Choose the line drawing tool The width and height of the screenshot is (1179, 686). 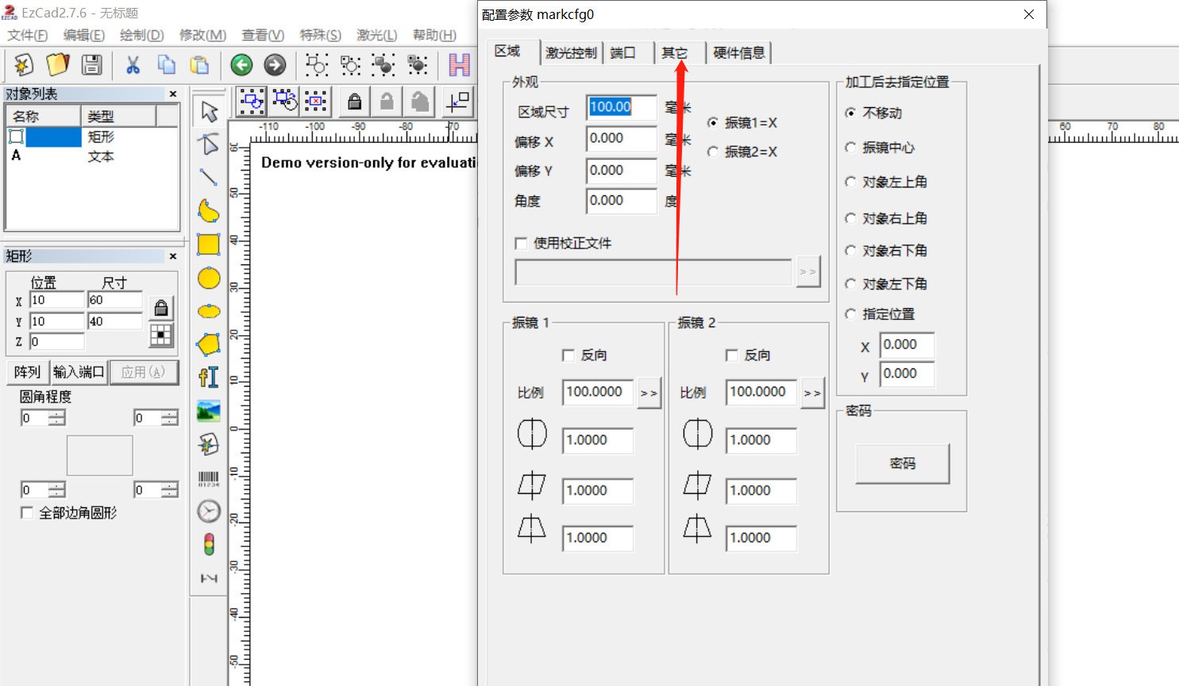(x=209, y=178)
